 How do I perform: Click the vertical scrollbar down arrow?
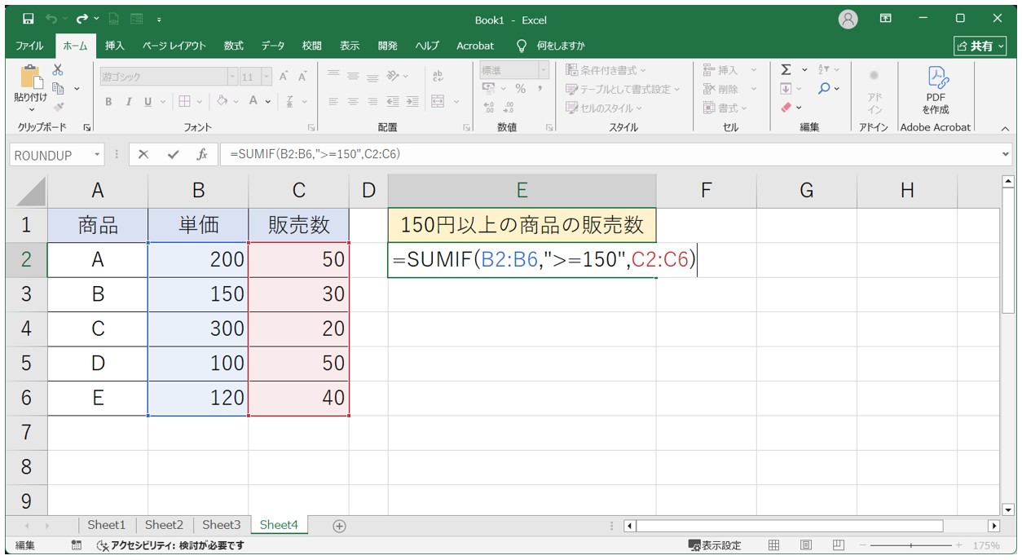point(1008,509)
